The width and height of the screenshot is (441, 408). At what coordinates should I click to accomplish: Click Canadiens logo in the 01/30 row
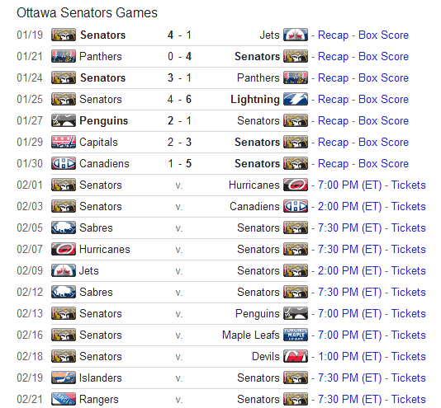[64, 163]
